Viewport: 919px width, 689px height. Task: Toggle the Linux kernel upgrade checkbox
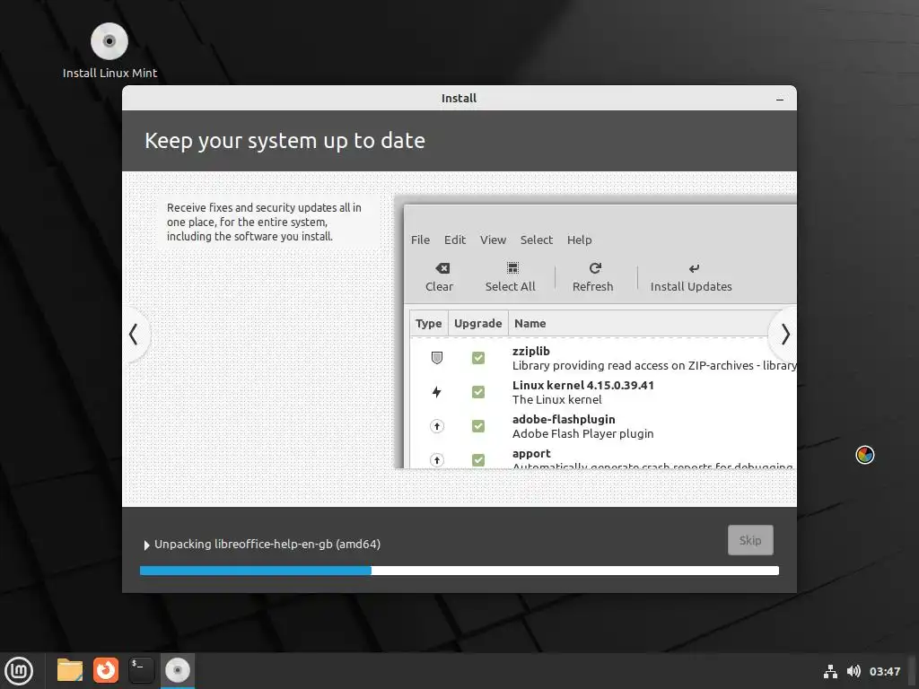pos(478,391)
